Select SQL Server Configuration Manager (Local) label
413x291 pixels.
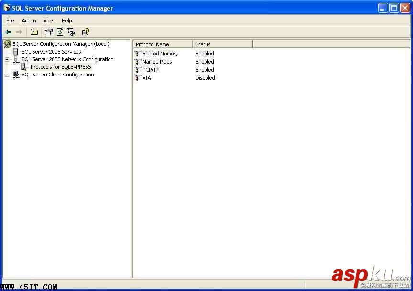click(x=61, y=44)
